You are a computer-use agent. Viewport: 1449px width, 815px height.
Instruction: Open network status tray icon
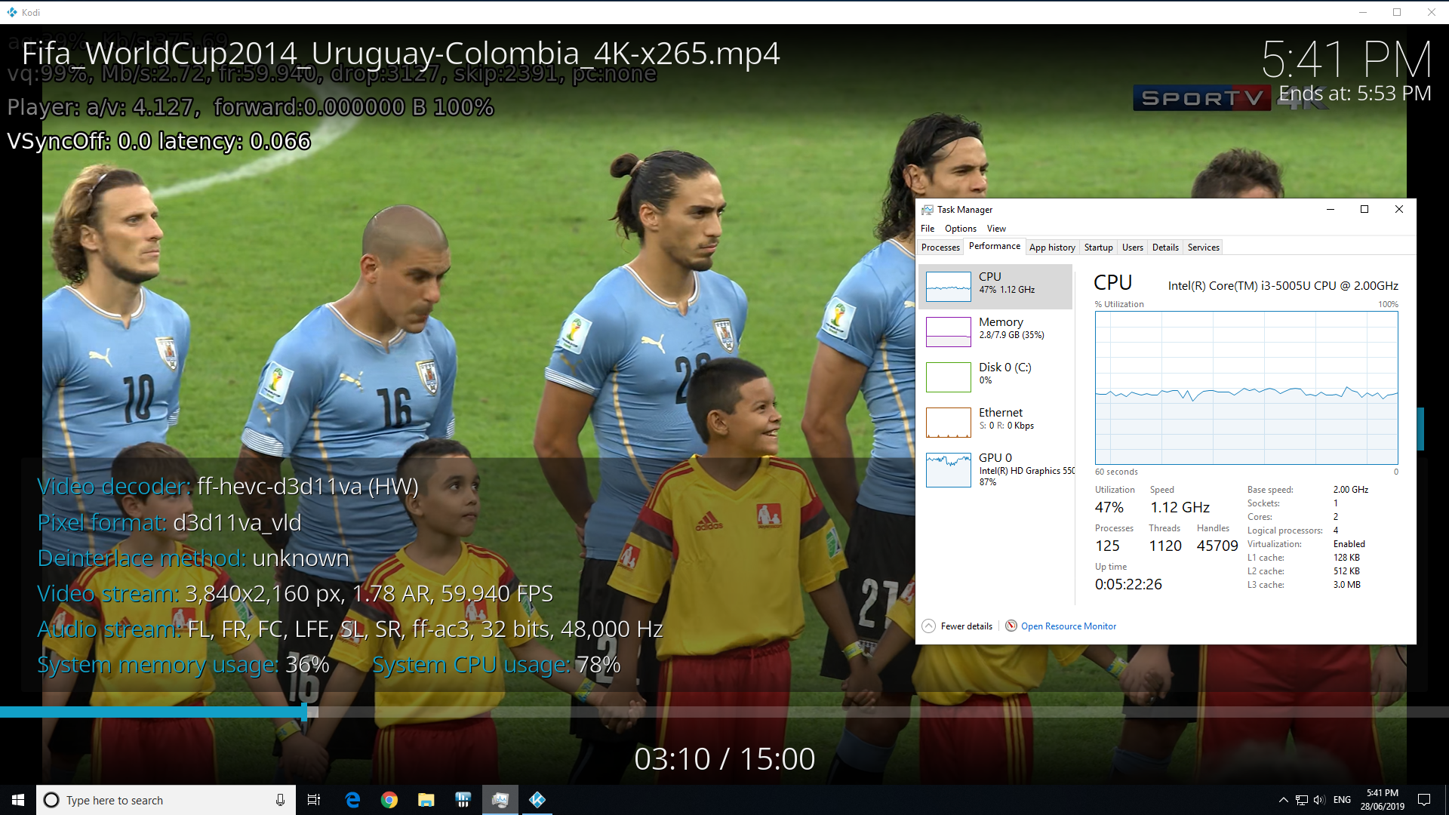click(x=1302, y=800)
